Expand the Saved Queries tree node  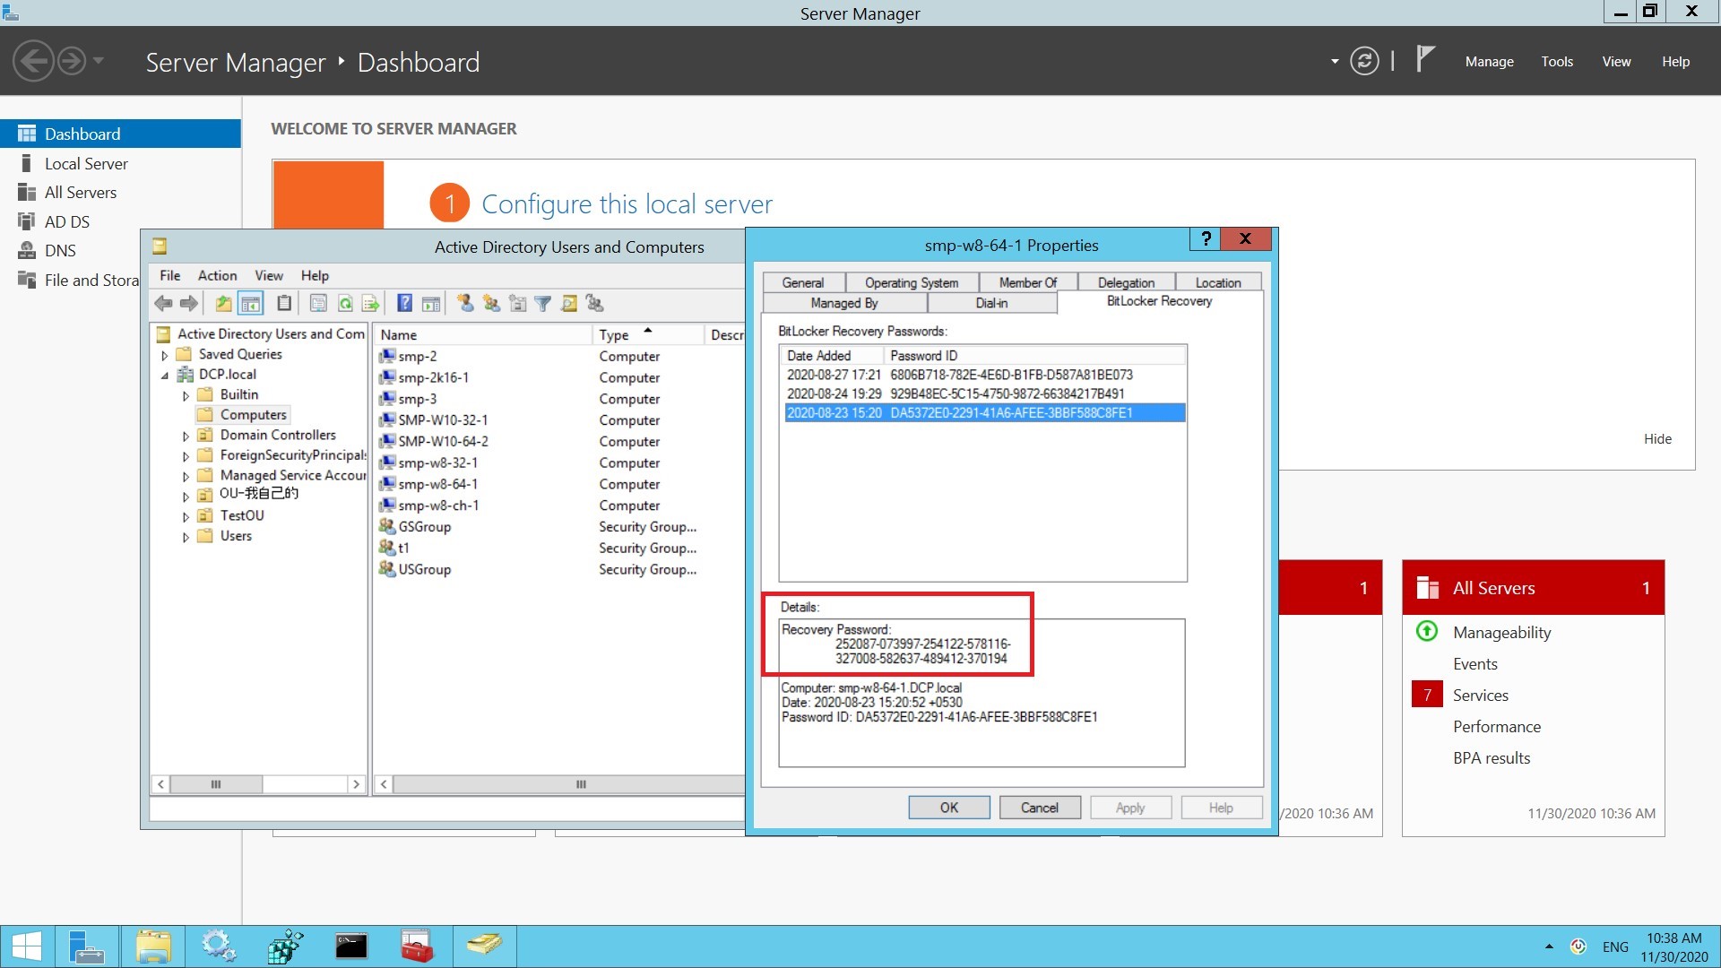pos(165,355)
